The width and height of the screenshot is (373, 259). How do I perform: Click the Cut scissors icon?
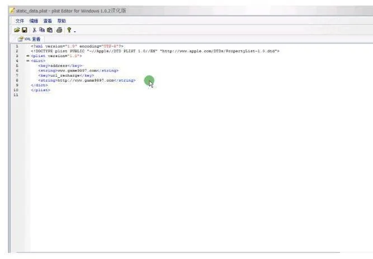coord(34,30)
